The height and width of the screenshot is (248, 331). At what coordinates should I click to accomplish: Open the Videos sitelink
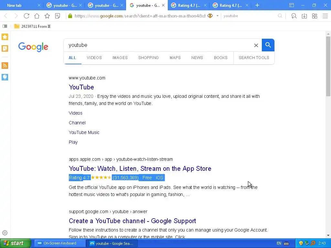pyautogui.click(x=76, y=113)
